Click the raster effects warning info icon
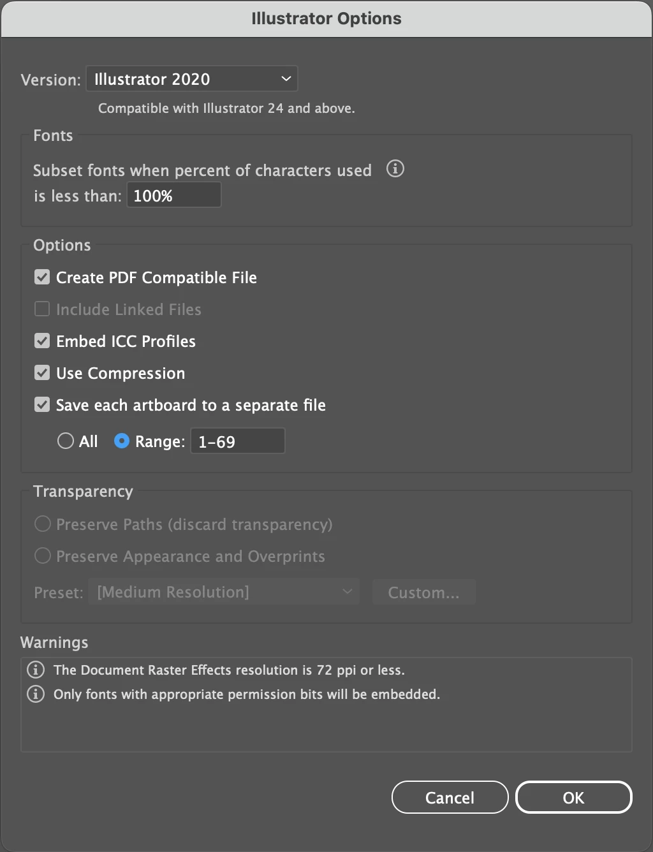This screenshot has height=852, width=653. tap(36, 670)
